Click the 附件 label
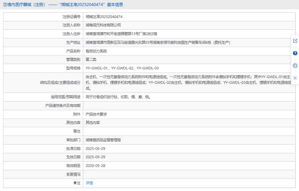Viewport: 299px width, 191px height. coord(77,114)
